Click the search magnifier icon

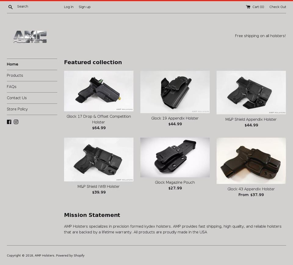tap(10, 7)
